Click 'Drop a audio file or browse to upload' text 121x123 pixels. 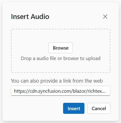point(61,58)
